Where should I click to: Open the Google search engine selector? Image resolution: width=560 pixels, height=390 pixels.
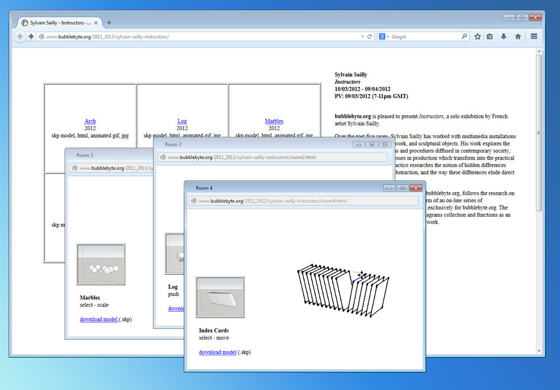384,36
